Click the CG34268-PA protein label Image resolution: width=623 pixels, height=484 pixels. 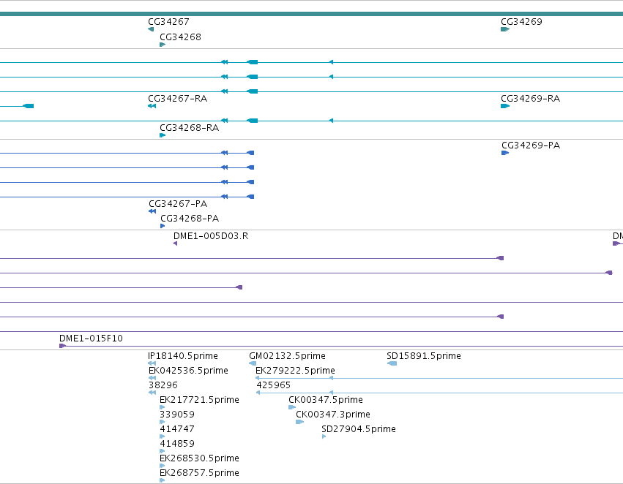click(190, 219)
